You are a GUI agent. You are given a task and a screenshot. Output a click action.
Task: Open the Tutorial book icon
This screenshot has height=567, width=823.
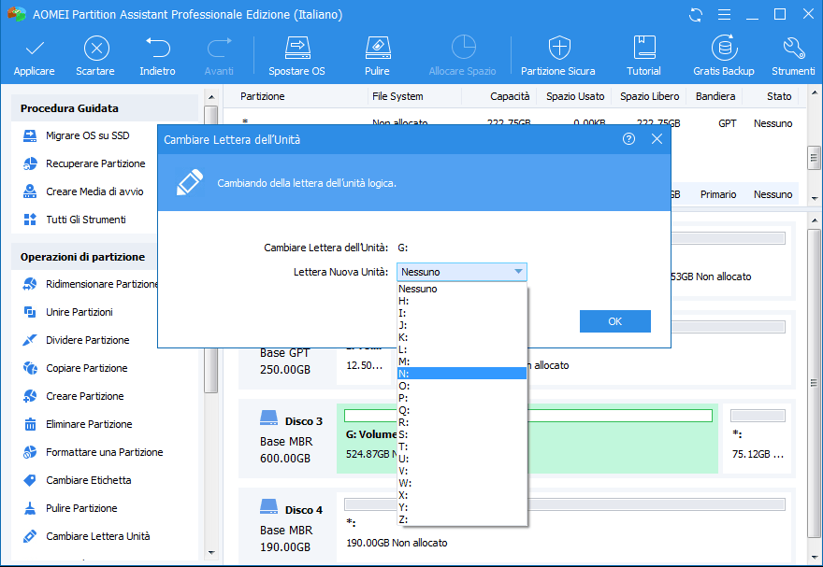(643, 50)
